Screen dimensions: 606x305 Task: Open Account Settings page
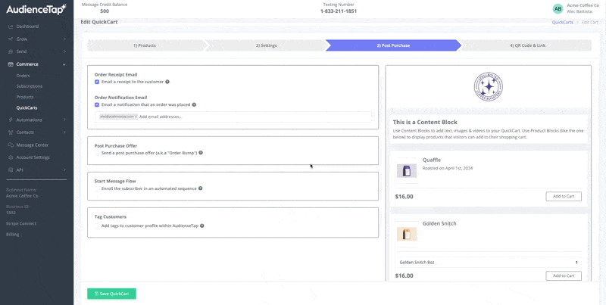[x=33, y=157]
